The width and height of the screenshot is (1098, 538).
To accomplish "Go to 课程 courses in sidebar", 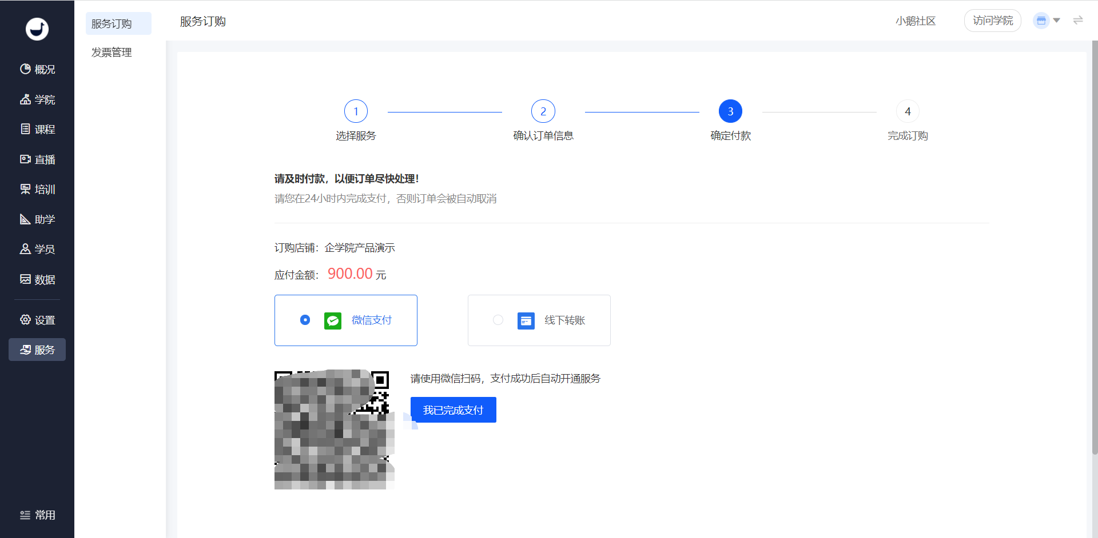I will 37,129.
